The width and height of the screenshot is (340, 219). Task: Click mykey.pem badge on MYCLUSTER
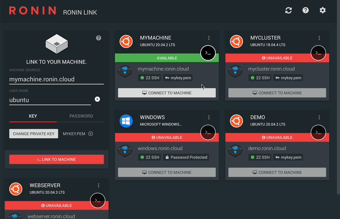coord(288,78)
